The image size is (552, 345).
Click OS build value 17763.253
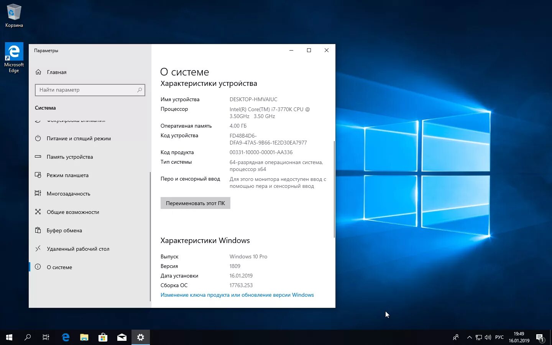[241, 285]
